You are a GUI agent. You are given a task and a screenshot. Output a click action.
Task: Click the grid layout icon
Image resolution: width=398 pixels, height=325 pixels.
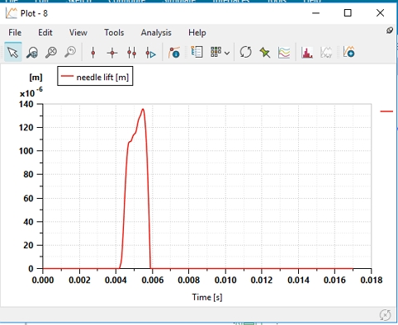point(216,52)
